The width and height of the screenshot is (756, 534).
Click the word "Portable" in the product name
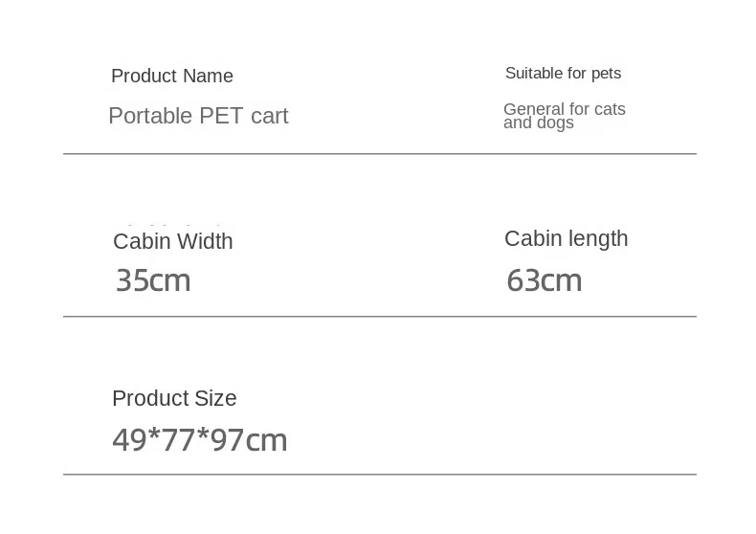[x=150, y=117]
